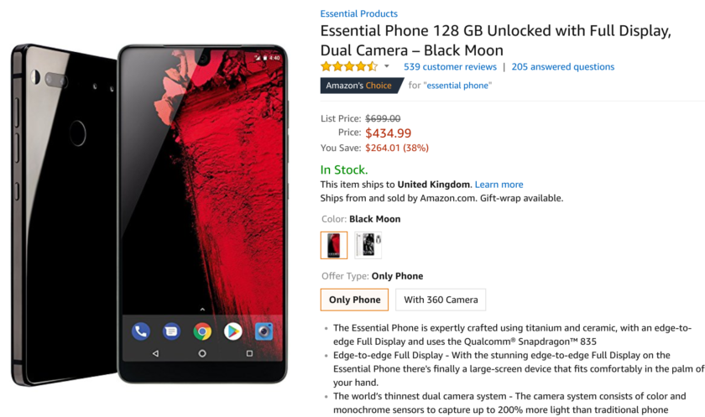705x417 pixels.
Task: Select the Only Phone offer type
Action: click(x=354, y=300)
